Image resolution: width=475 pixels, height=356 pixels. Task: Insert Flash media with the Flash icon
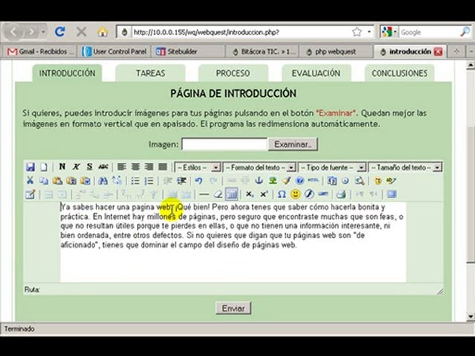[x=309, y=194]
